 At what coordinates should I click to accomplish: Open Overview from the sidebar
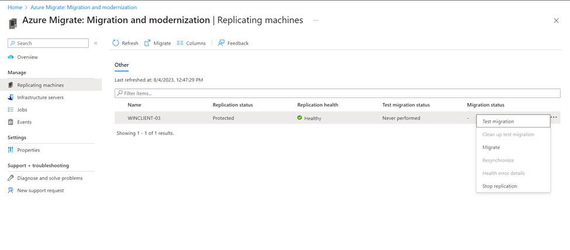pos(27,57)
